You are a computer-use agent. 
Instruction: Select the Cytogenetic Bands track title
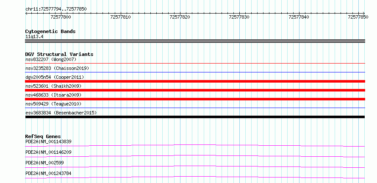pyautogui.click(x=50, y=31)
